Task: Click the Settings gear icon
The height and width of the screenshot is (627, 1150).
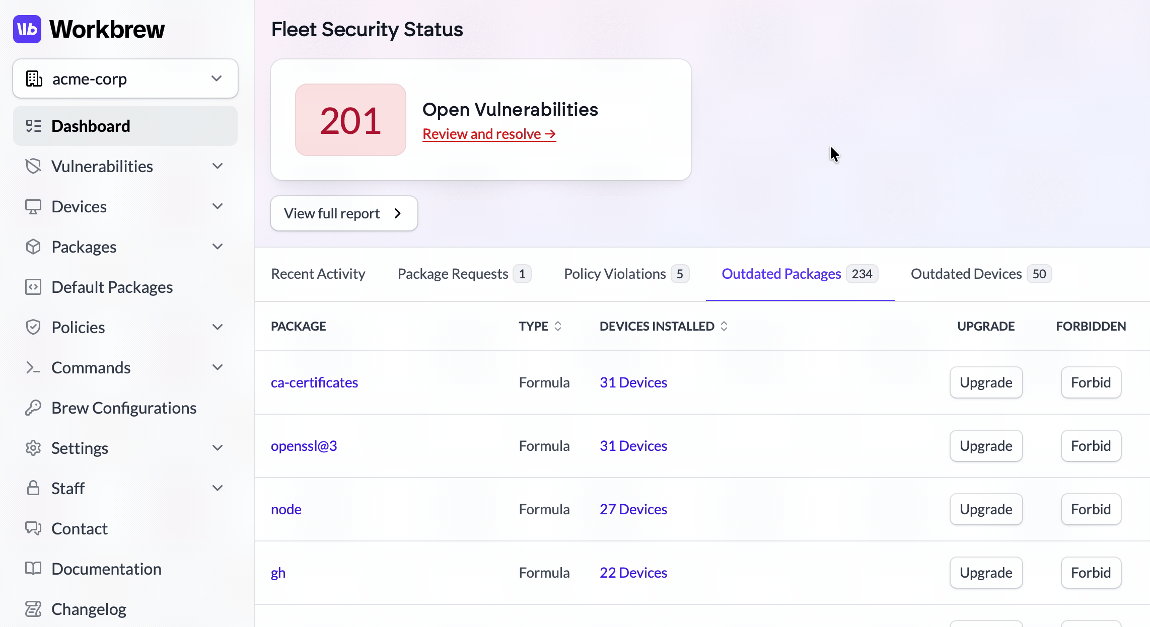Action: pyautogui.click(x=33, y=448)
